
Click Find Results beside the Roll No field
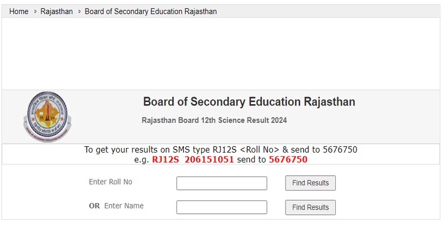(x=310, y=183)
